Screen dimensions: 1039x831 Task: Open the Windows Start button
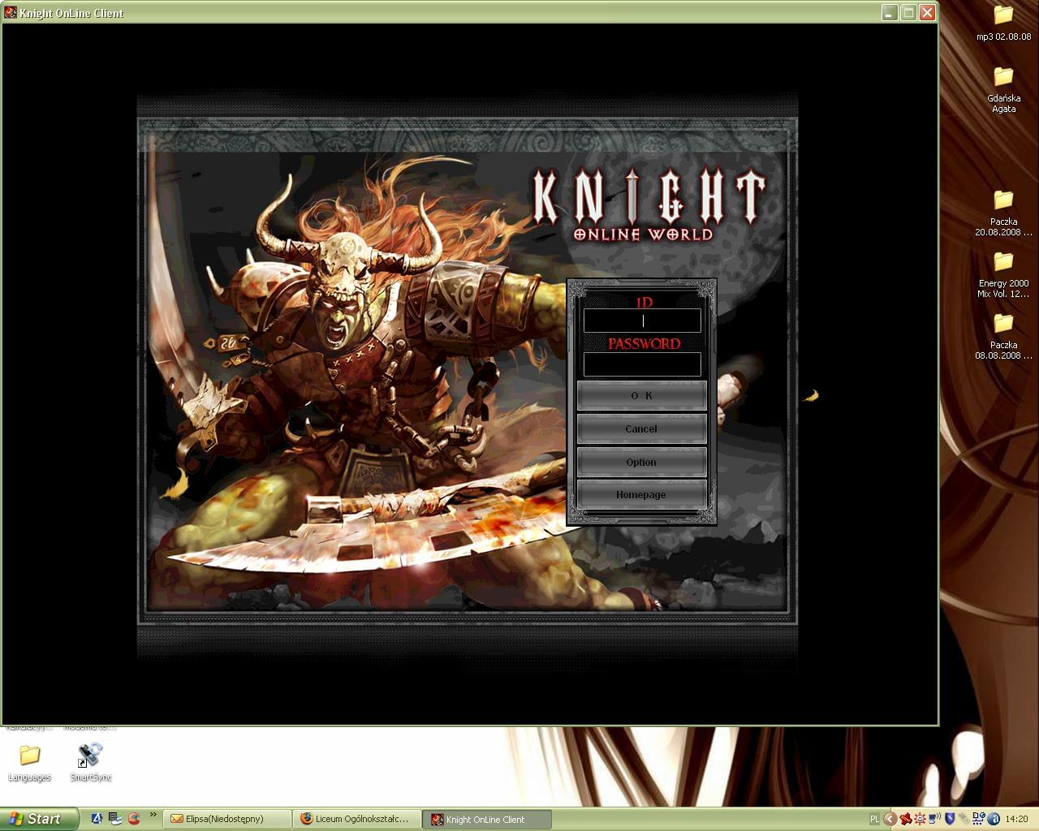coord(39,819)
